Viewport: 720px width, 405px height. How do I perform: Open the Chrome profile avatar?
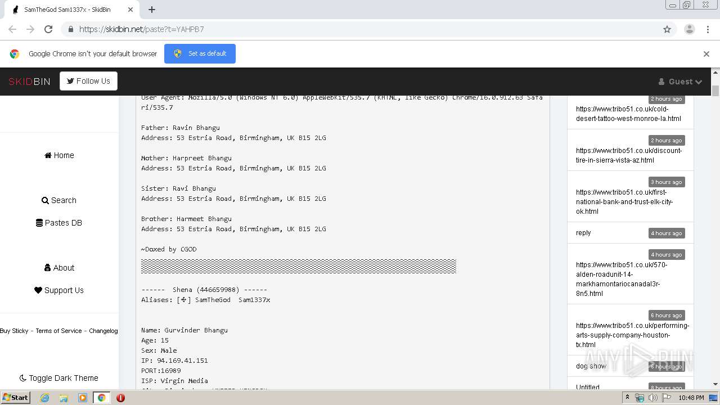tap(689, 29)
